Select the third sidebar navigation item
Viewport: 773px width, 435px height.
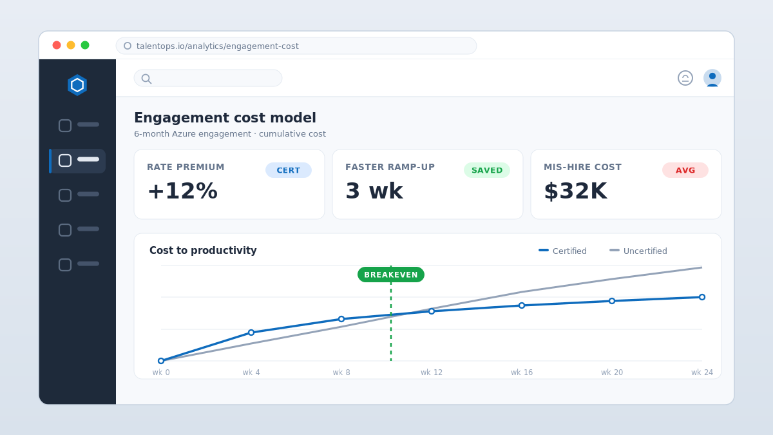(77, 195)
